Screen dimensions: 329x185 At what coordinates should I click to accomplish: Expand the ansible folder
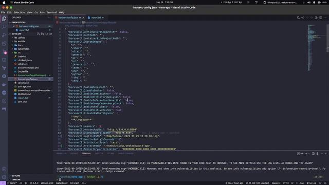pyautogui.click(x=22, y=42)
